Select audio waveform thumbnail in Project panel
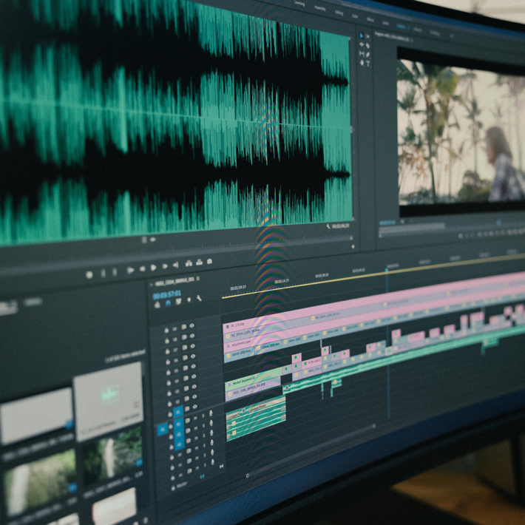This screenshot has height=525, width=525. click(109, 401)
